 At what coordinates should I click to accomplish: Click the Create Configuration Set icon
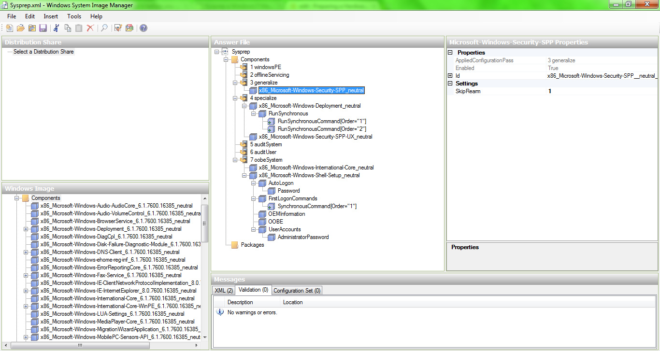tap(129, 28)
